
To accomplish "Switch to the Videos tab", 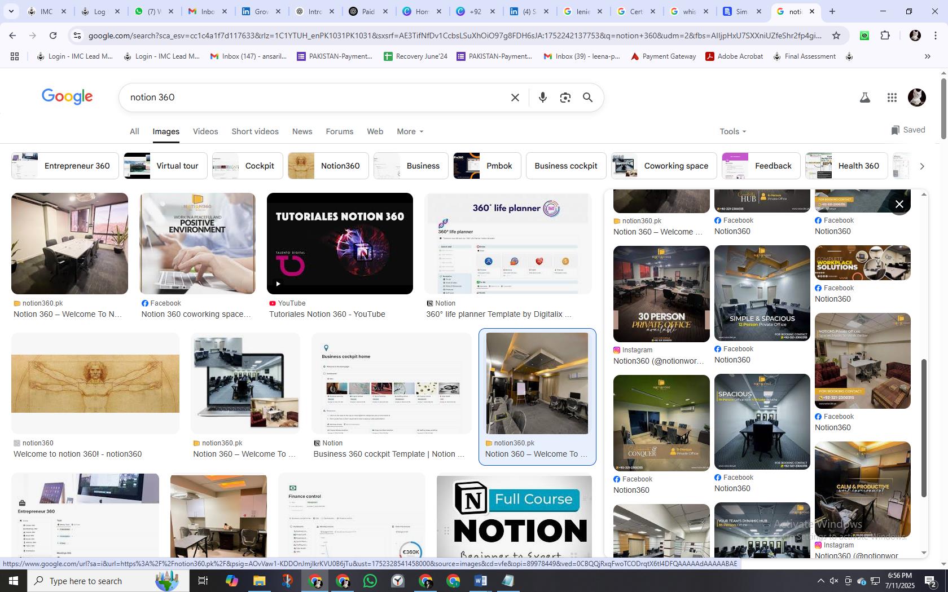I will 205,131.
